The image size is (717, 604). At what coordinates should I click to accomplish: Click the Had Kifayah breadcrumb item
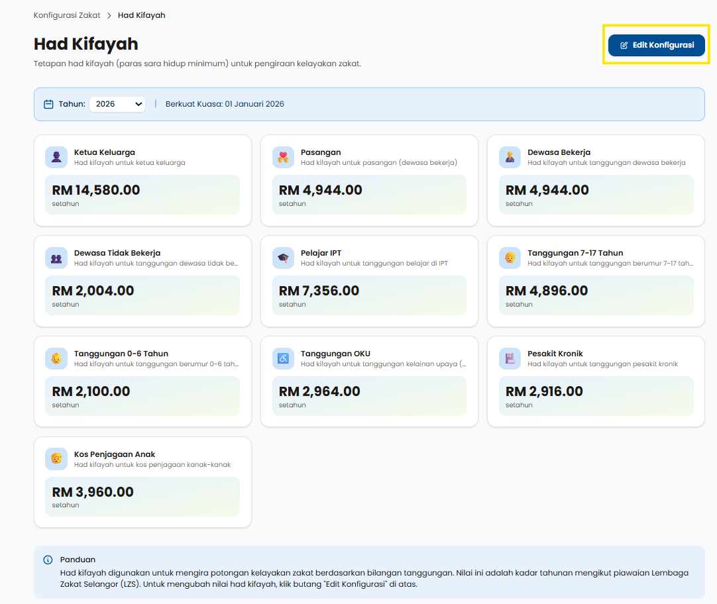[x=141, y=15]
